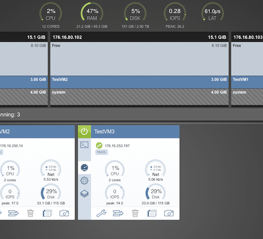
Task: Select the system bar on host 176.16.80.103
Action: point(247,97)
